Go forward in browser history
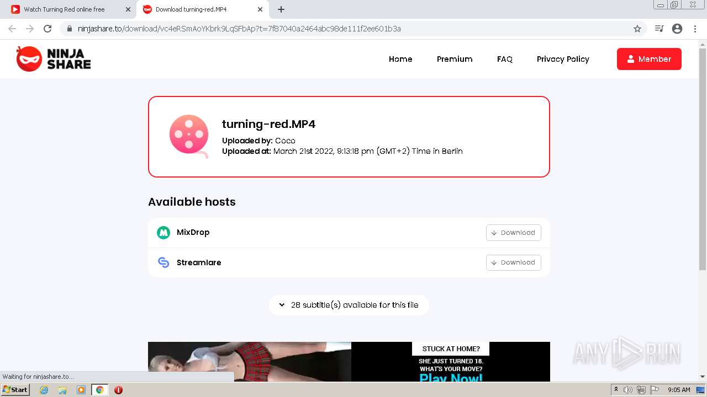This screenshot has height=397, width=707. (30, 29)
